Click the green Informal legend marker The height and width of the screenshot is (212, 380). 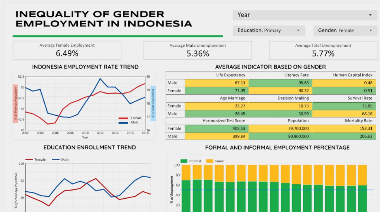click(184, 161)
